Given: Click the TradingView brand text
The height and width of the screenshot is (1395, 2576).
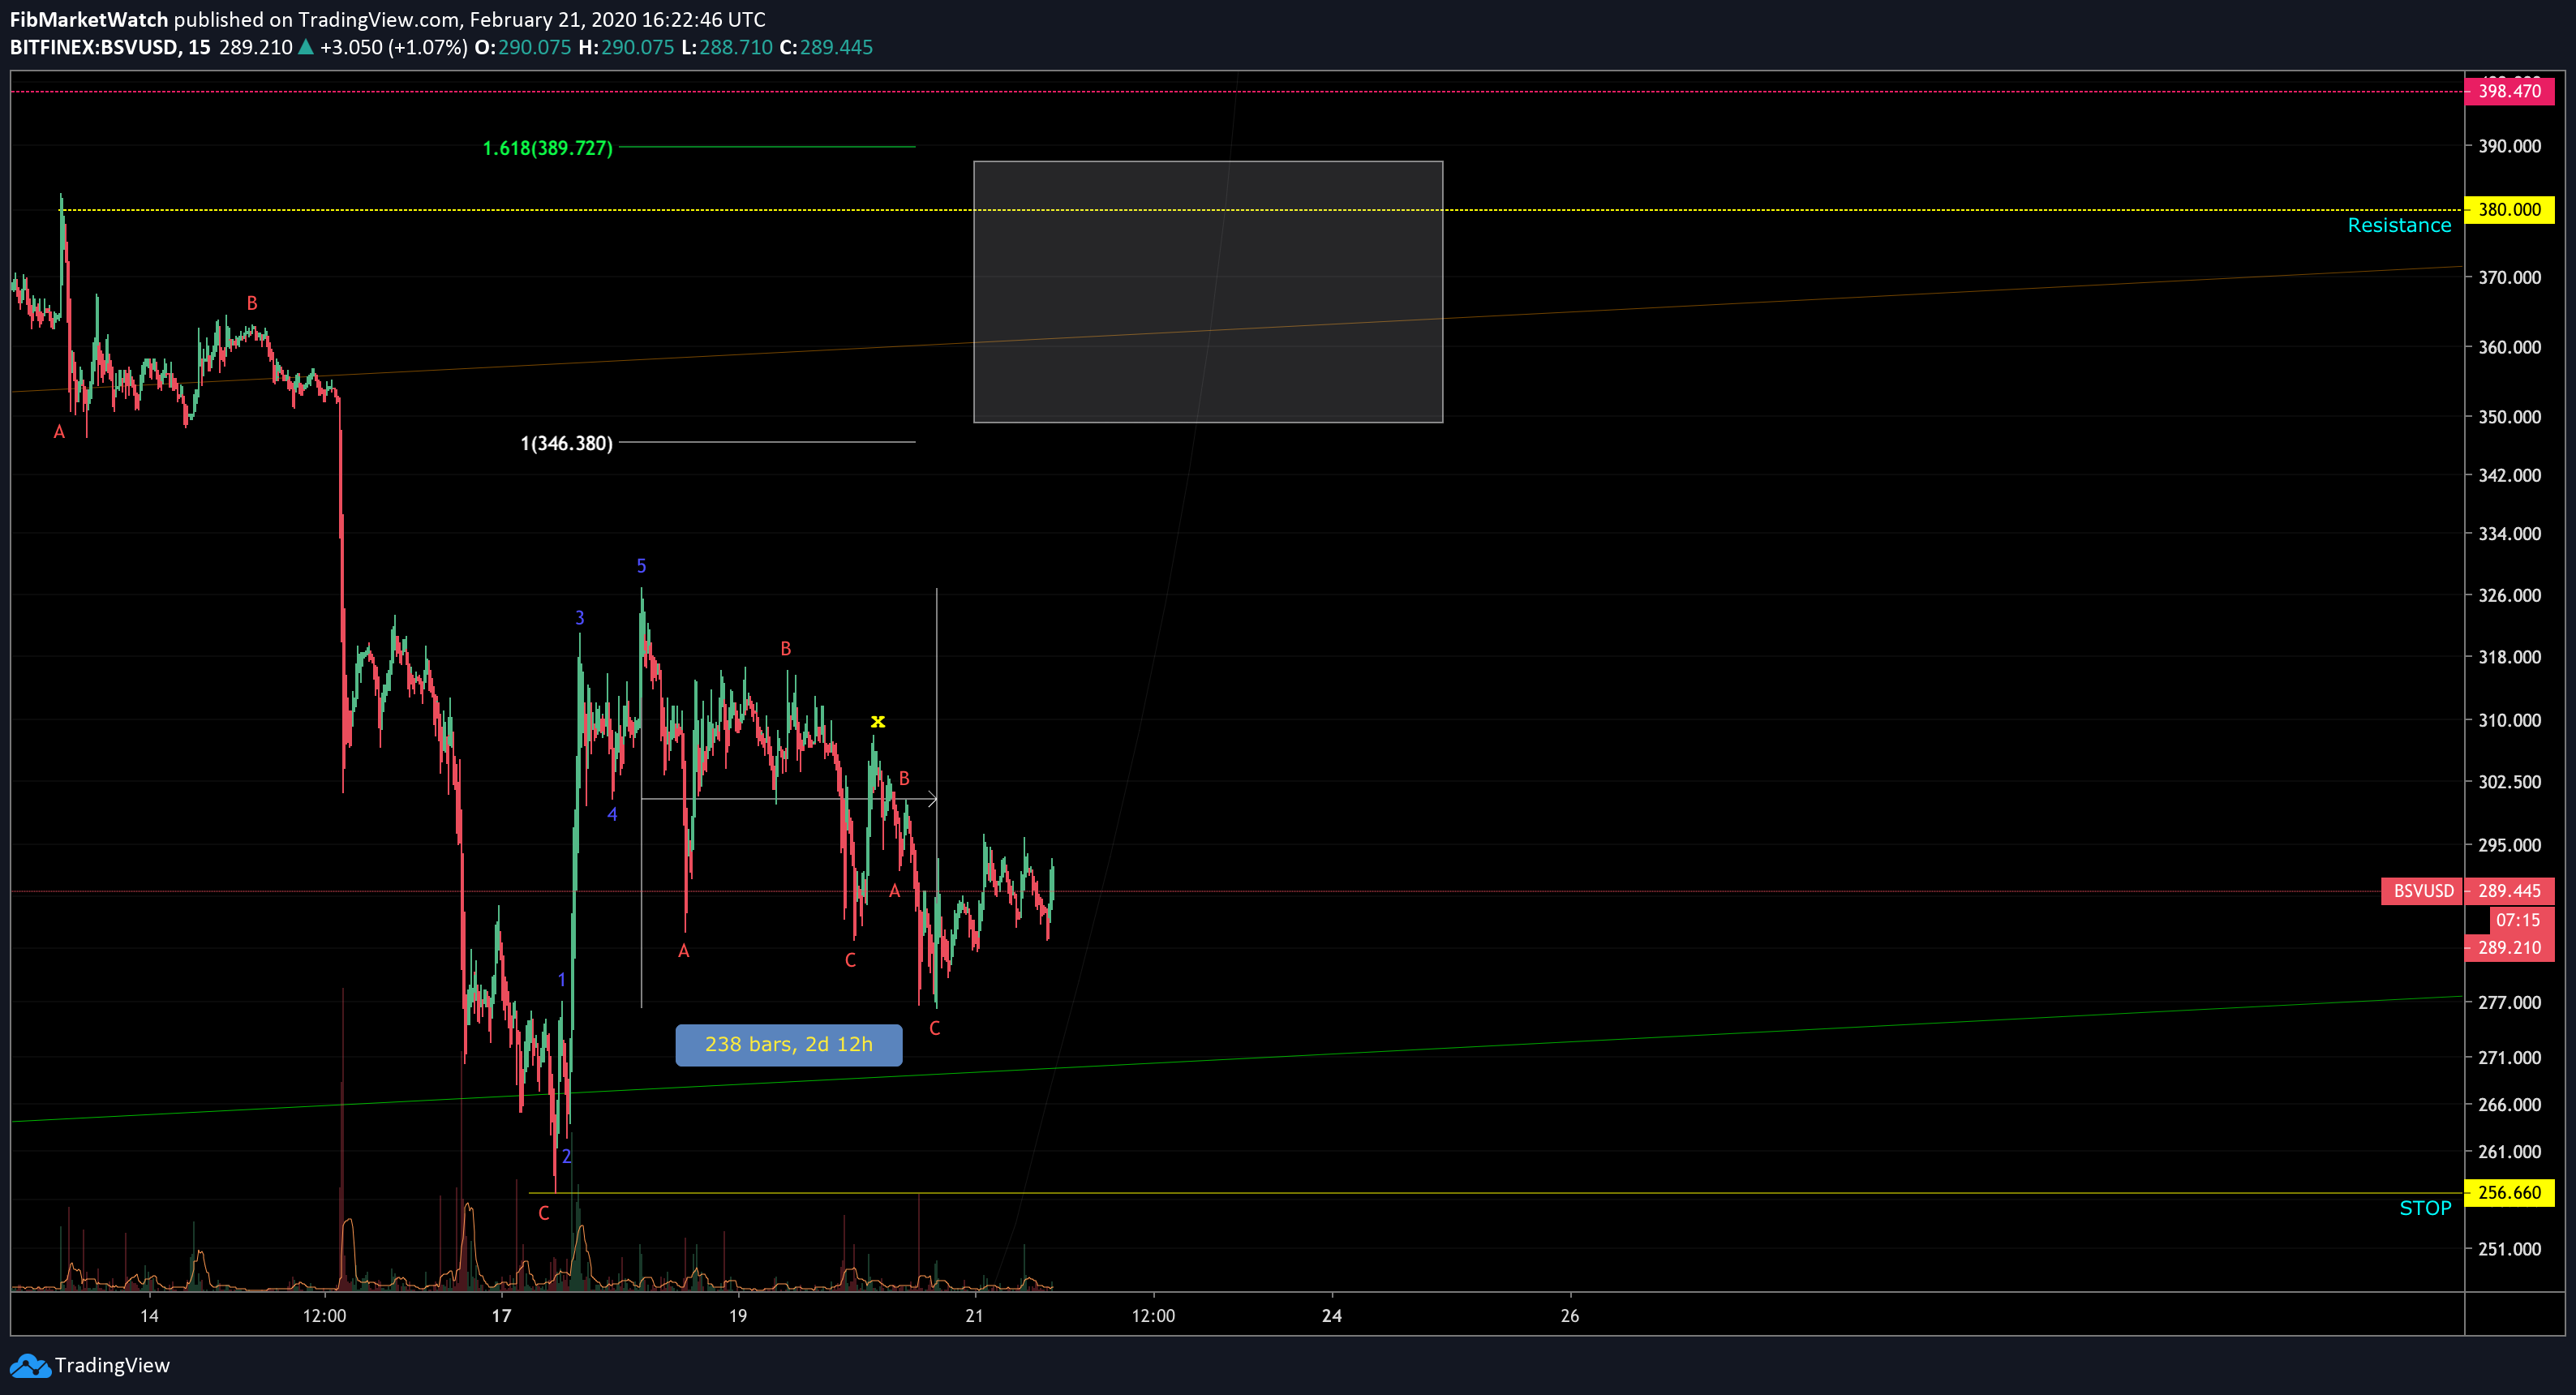Looking at the screenshot, I should (112, 1365).
